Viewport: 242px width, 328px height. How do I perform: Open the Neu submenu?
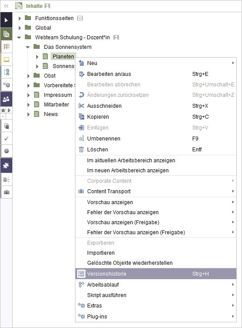(156, 63)
